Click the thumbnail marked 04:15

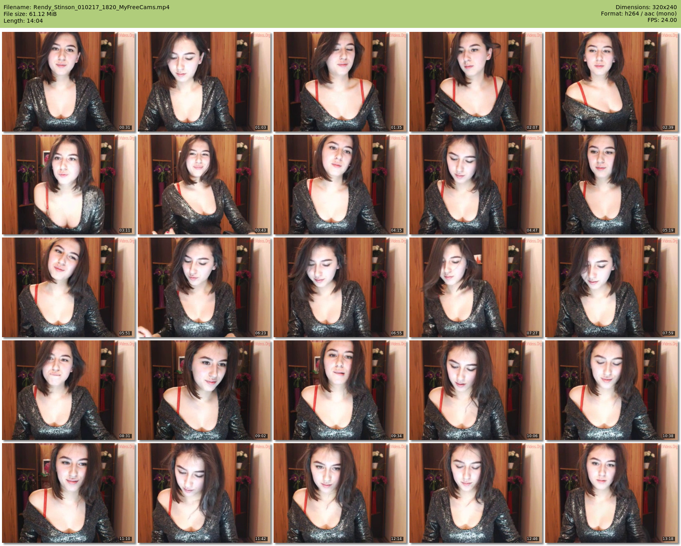coord(340,185)
